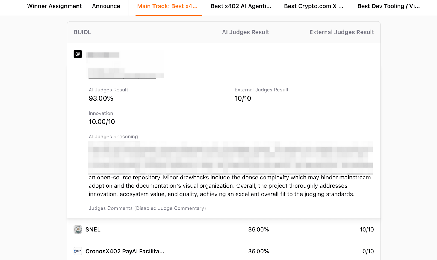The width and height of the screenshot is (437, 260).
Task: Click the SNEL project avatar icon
Action: coord(78,229)
